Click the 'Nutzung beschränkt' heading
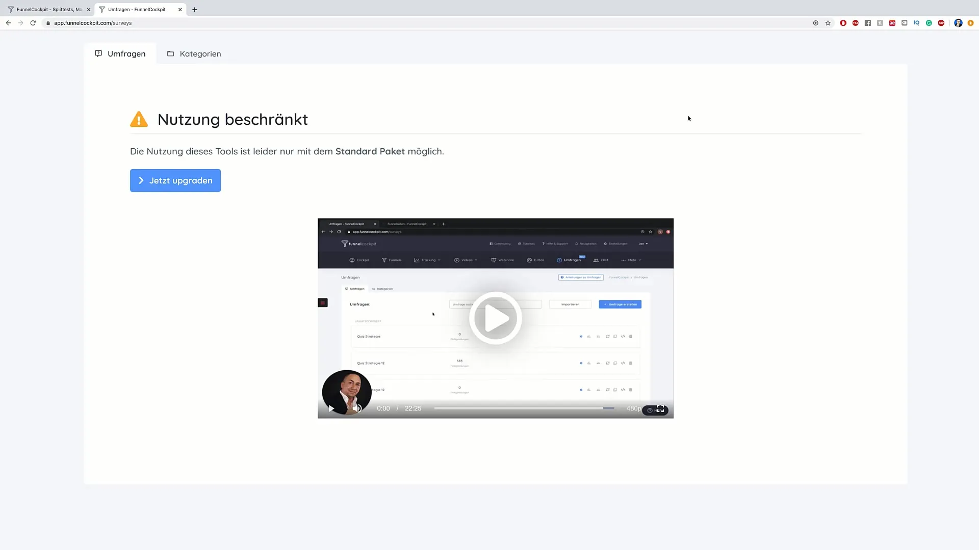The height and width of the screenshot is (550, 979). tap(233, 119)
